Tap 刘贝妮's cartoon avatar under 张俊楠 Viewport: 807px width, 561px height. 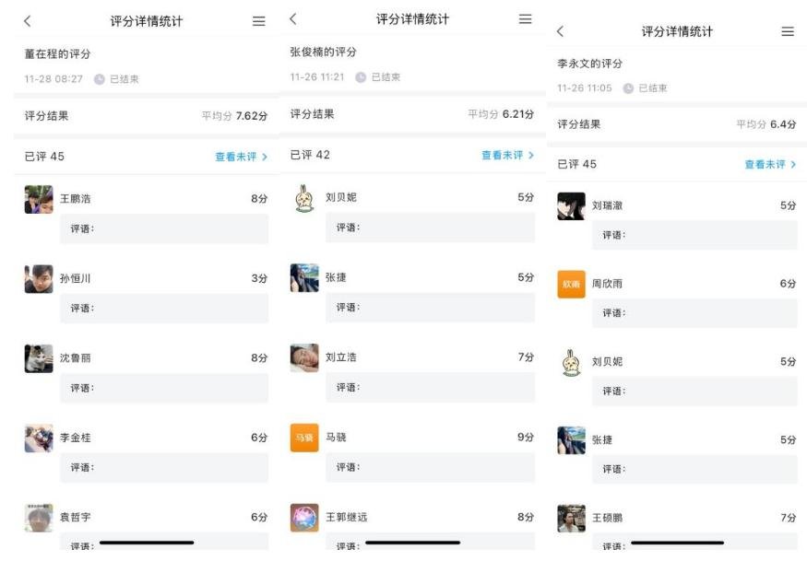tap(304, 198)
